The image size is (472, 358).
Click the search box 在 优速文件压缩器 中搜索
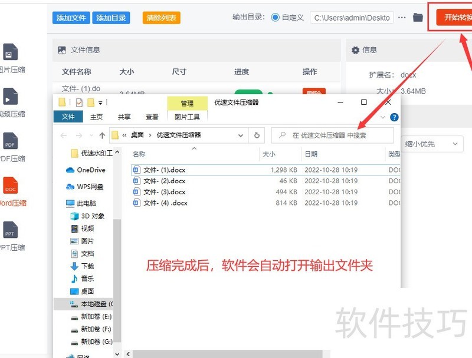(x=332, y=135)
